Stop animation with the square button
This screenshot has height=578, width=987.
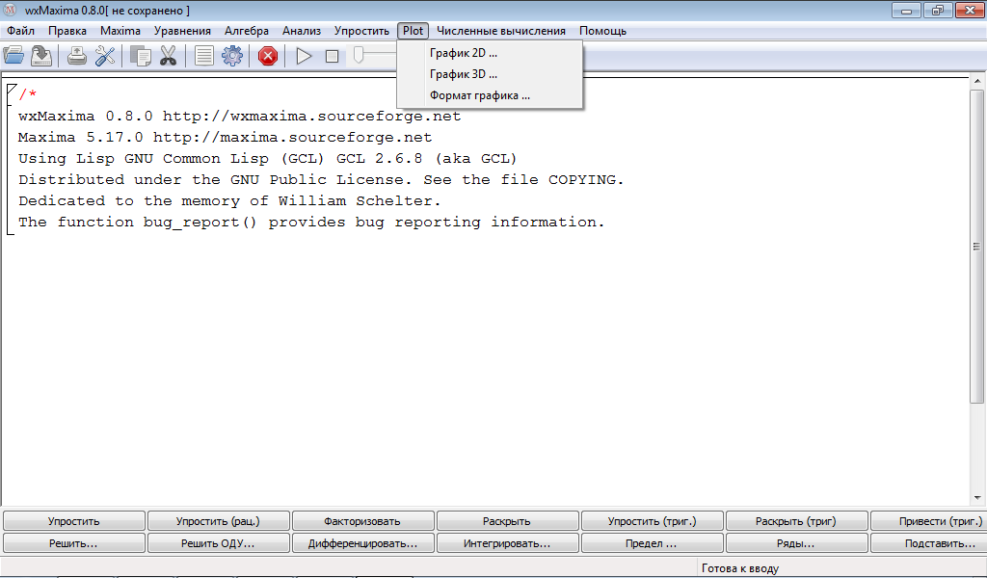click(x=332, y=56)
